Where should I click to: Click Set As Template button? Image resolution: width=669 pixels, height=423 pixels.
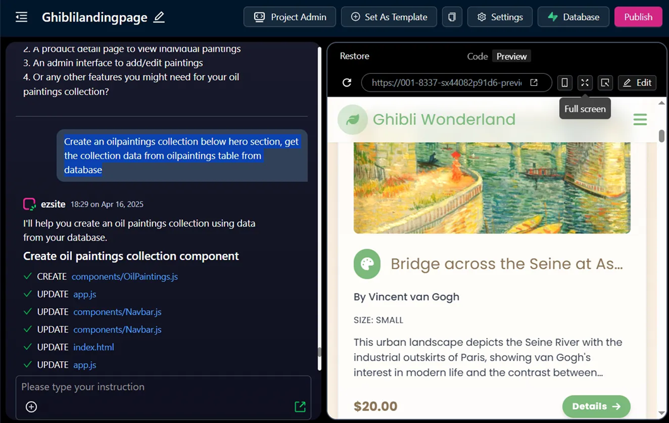click(x=389, y=17)
